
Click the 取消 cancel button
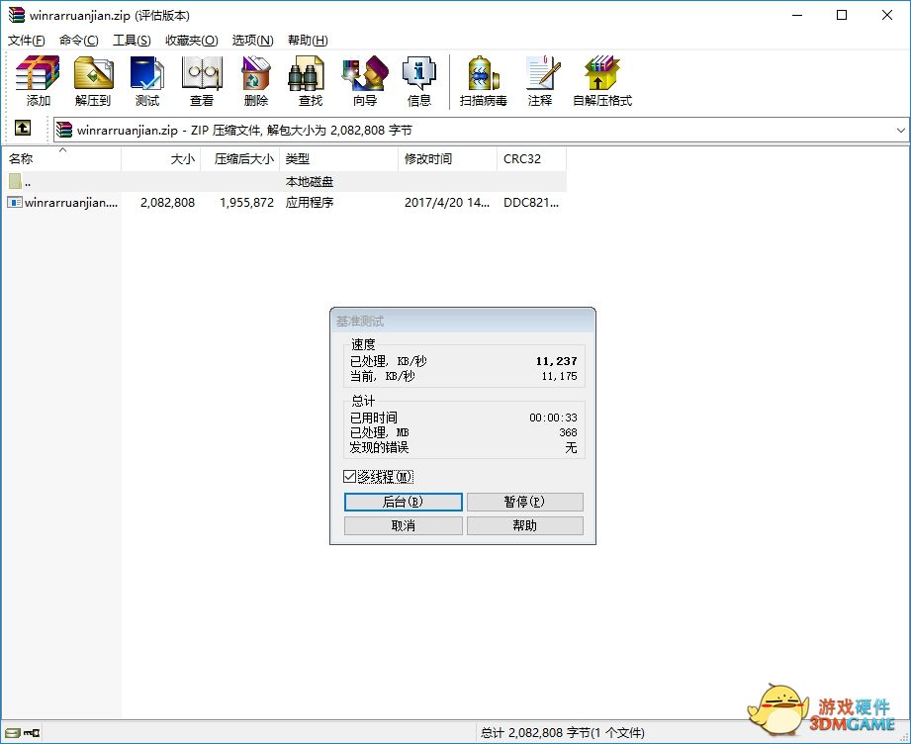(x=404, y=525)
